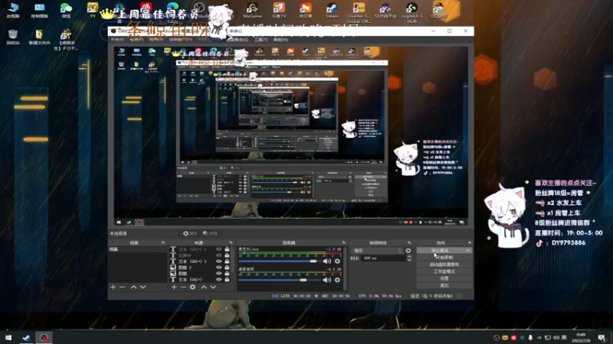Move selected source up in Sources panel
Image resolution: width=613 pixels, height=344 pixels.
pyautogui.click(x=204, y=287)
